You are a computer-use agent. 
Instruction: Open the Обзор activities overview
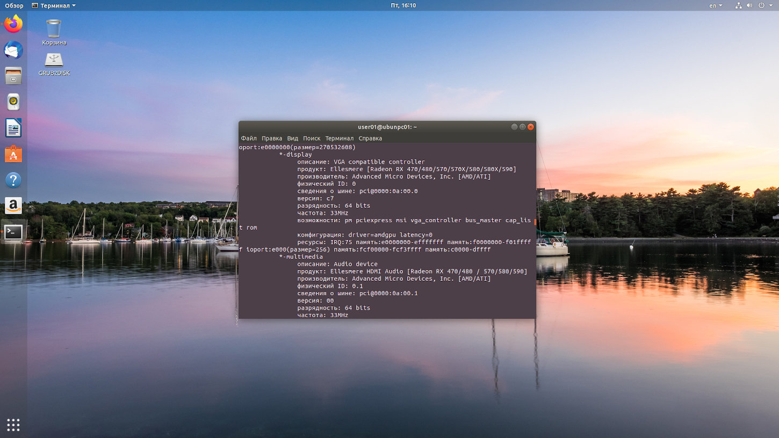click(15, 5)
